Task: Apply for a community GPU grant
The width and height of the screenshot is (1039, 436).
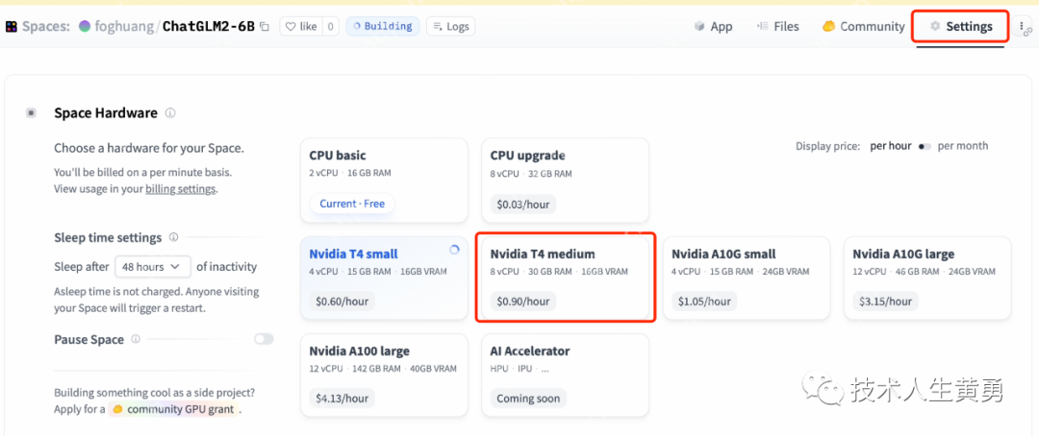Action: click(182, 409)
